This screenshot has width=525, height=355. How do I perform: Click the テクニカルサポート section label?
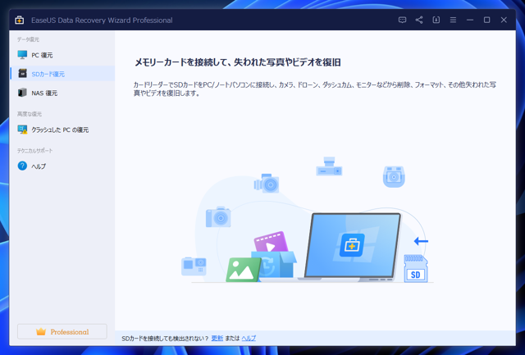(x=34, y=151)
